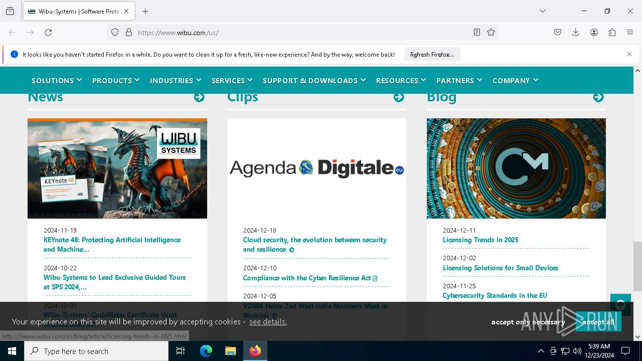Show hidden system tray icons
Screen dimensions: 642x361
tap(541, 351)
